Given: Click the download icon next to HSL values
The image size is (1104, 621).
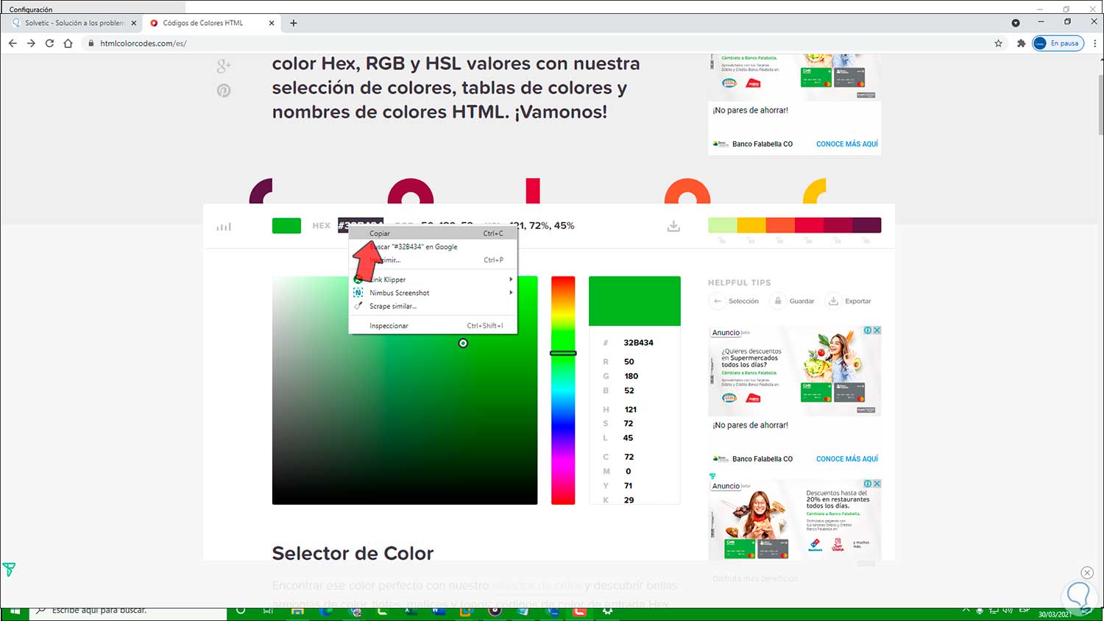Looking at the screenshot, I should [673, 226].
